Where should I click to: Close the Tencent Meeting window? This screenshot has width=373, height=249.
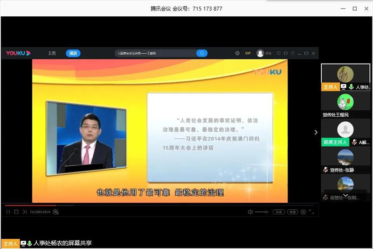366,8
